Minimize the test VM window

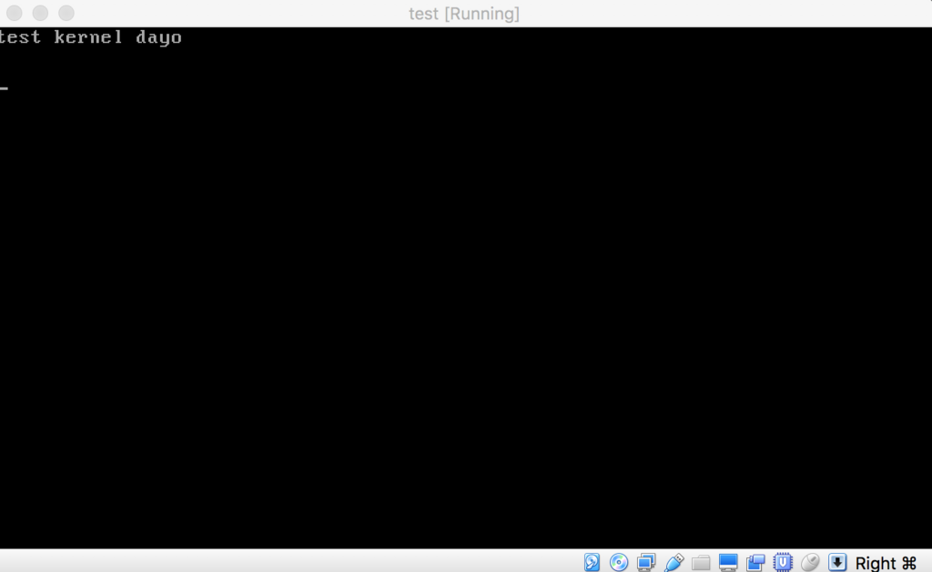[x=40, y=13]
